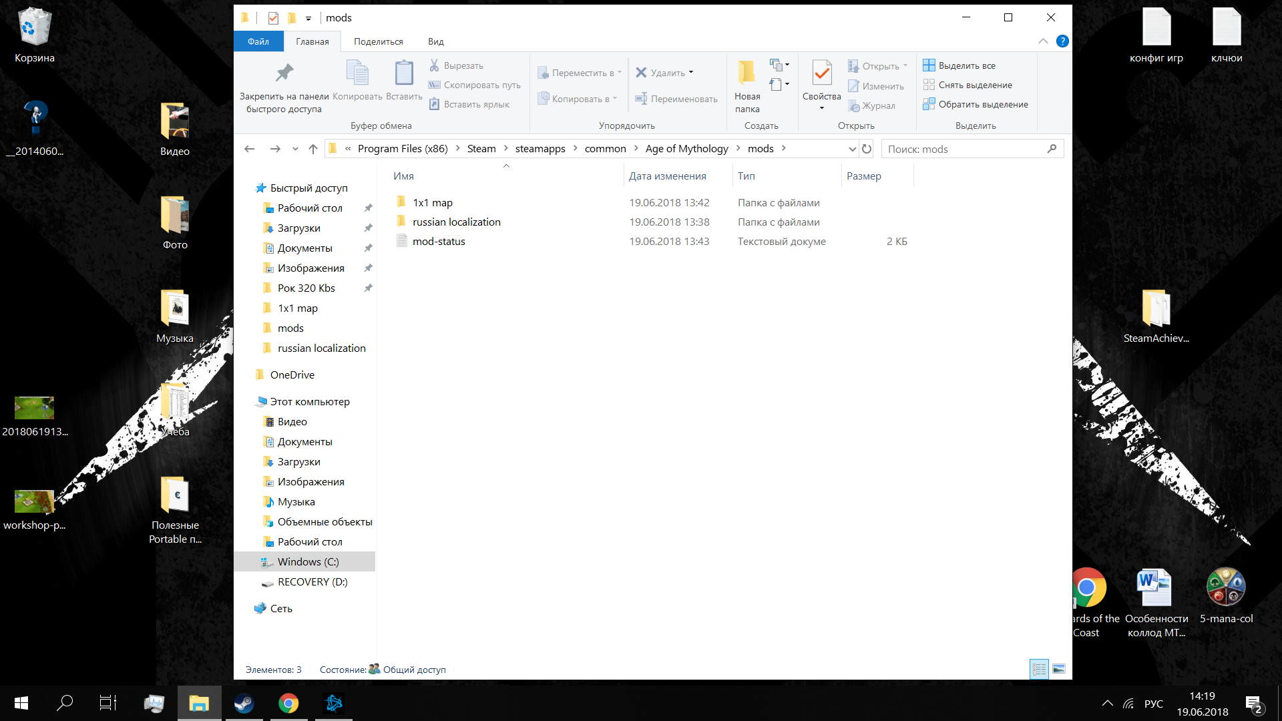Switch to large thumbnails view layout
1282x721 pixels.
(1059, 669)
